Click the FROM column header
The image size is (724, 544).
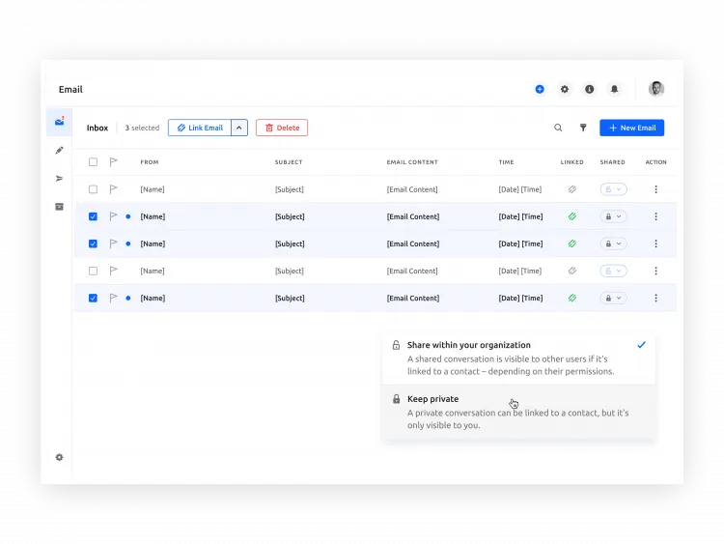150,162
